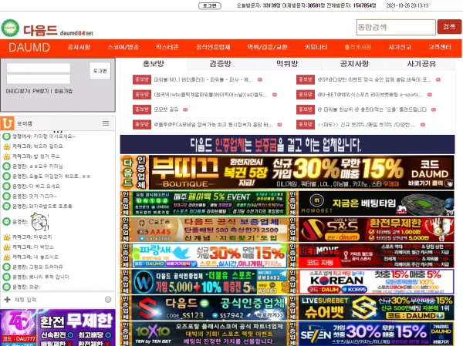
Task: Open the 공지사항 board tab
Action: [354, 64]
